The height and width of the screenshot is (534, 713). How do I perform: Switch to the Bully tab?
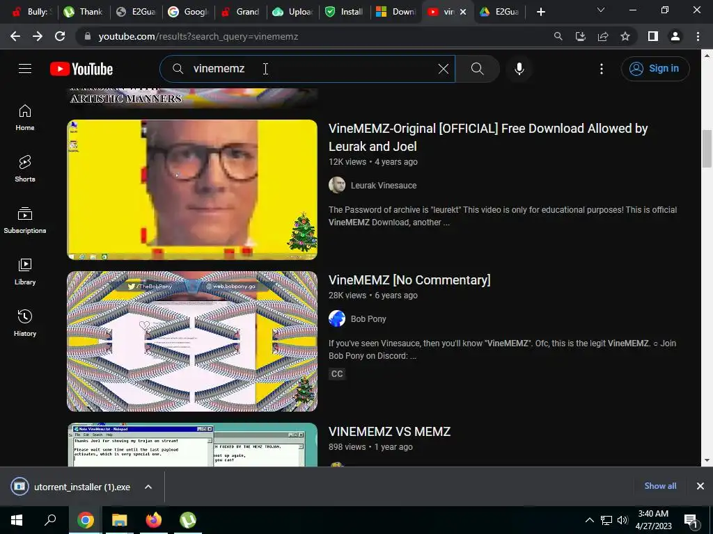[x=31, y=12]
